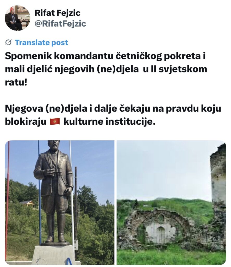Click the Translate post slashed-circle icon
The height and width of the screenshot is (267, 231).
point(8,43)
